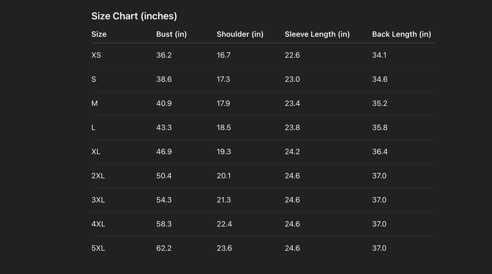Screen dimensions: 492x274
Task: Click the Back Length (in) column header
Action: [401, 34]
